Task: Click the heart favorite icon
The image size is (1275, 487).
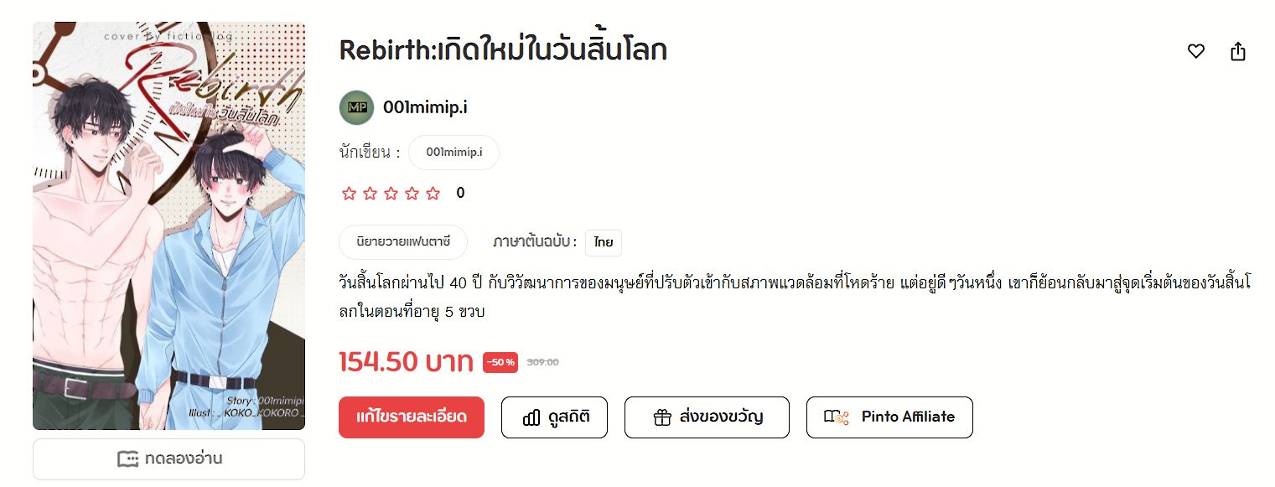Action: 1196,52
